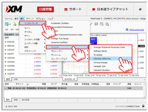Open the ボリューム indicator submenu
The width and height of the screenshot is (148, 112).
click(67, 55)
